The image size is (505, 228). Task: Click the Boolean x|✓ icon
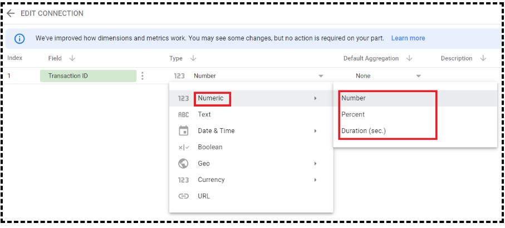[x=184, y=148]
